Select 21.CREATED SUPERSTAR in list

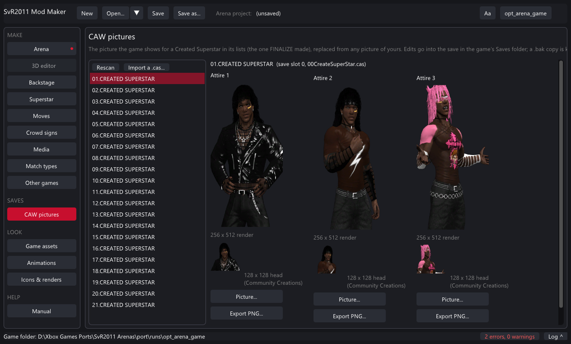pyautogui.click(x=147, y=305)
